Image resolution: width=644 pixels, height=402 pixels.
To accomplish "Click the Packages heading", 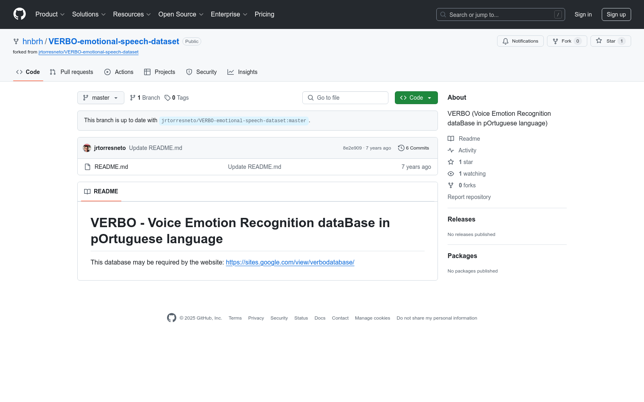I will 462,256.
